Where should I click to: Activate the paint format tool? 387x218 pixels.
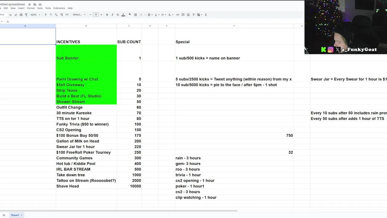pos(26,15)
